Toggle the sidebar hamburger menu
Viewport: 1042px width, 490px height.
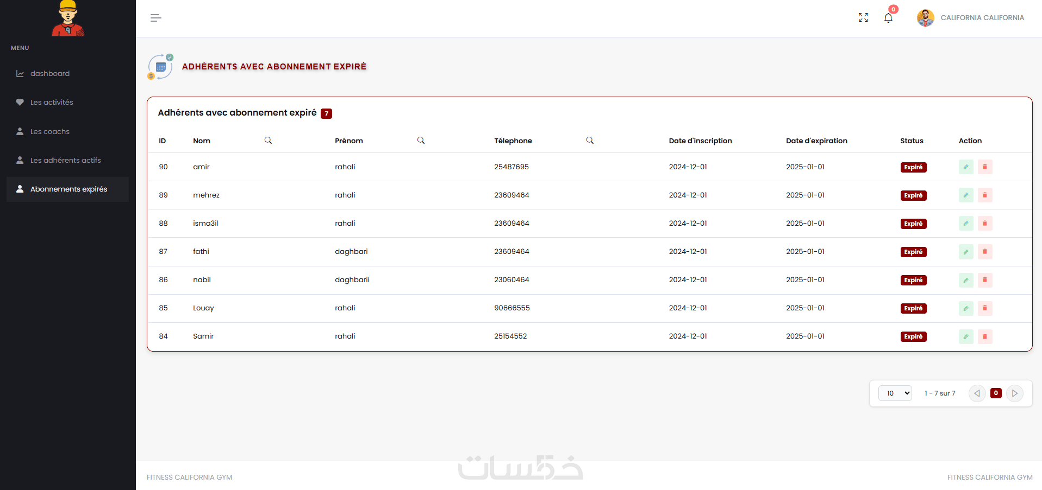click(156, 18)
